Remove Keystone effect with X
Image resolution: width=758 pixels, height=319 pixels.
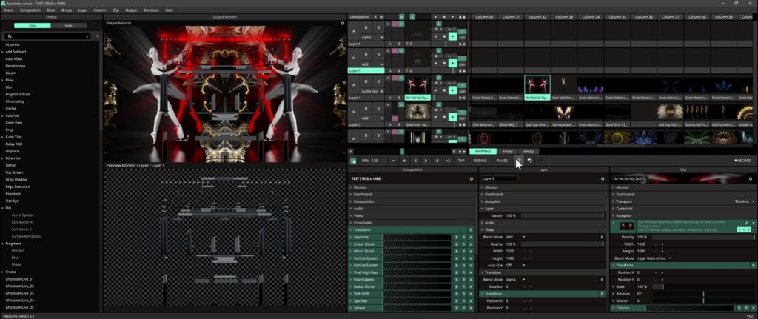tap(470, 238)
